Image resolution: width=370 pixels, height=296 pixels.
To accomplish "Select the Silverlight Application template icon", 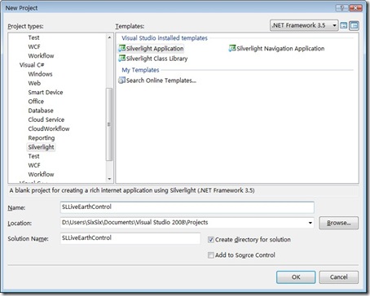I will pyautogui.click(x=122, y=49).
